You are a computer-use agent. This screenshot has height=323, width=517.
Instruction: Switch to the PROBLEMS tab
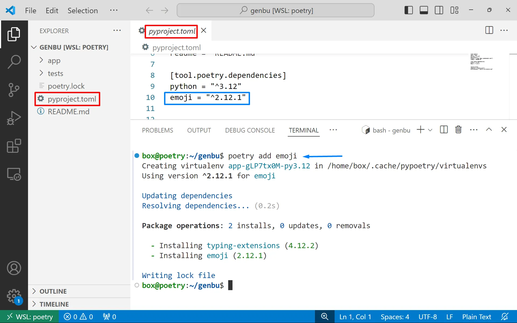tap(157, 130)
